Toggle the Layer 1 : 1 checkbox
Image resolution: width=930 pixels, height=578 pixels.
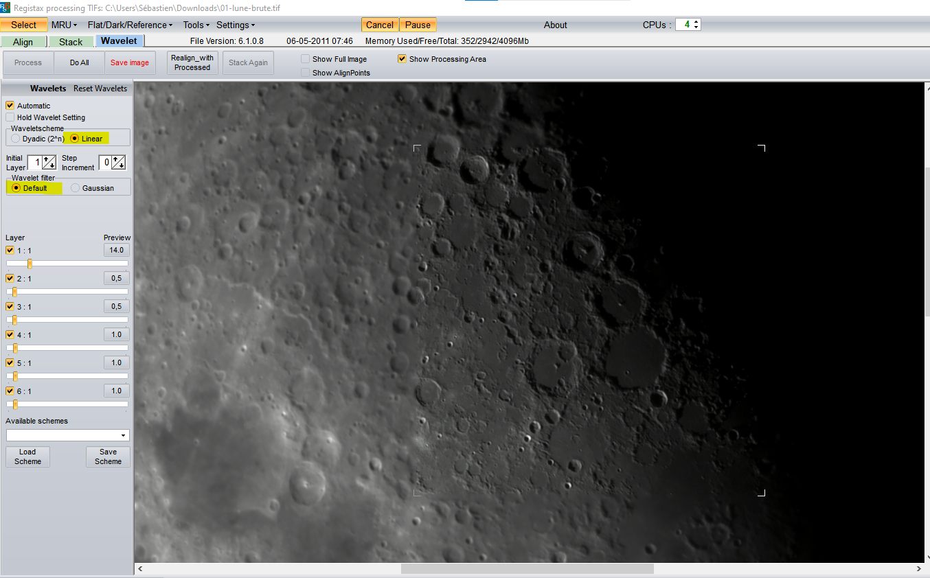pos(10,251)
